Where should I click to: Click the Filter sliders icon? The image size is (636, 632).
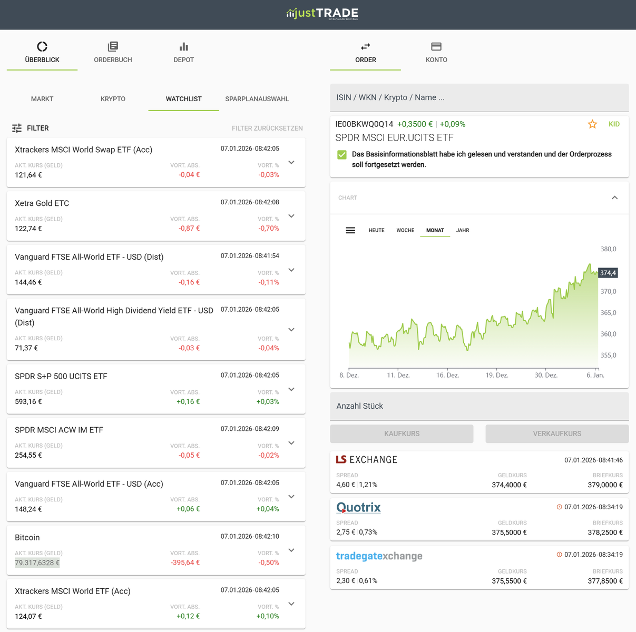(17, 128)
